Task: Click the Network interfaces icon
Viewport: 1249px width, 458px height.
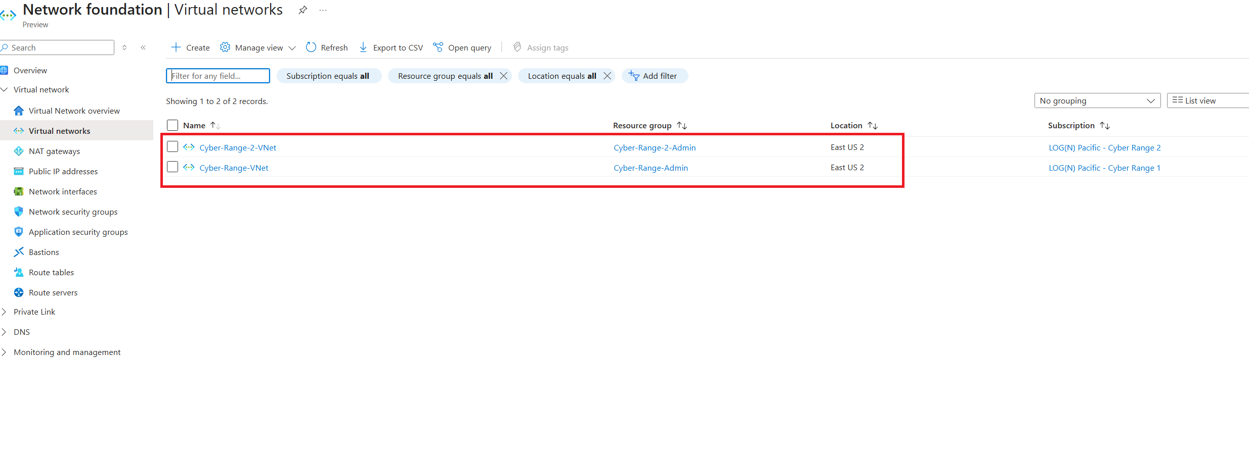Action: (19, 191)
